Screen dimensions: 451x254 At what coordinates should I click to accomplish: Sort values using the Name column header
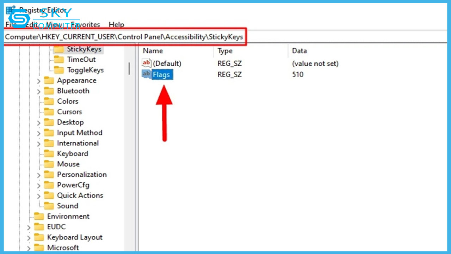pos(153,51)
